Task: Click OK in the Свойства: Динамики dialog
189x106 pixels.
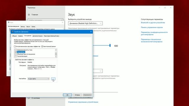Action: [x=67, y=95]
